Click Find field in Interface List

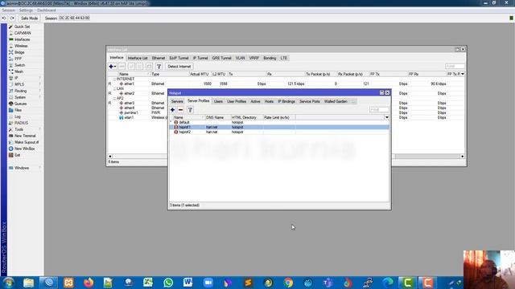455,67
